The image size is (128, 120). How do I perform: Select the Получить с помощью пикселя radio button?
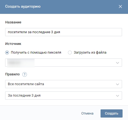7,53
